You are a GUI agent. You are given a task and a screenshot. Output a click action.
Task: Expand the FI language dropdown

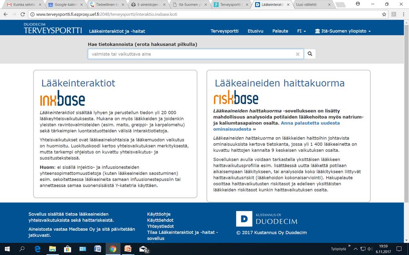[x=302, y=31]
